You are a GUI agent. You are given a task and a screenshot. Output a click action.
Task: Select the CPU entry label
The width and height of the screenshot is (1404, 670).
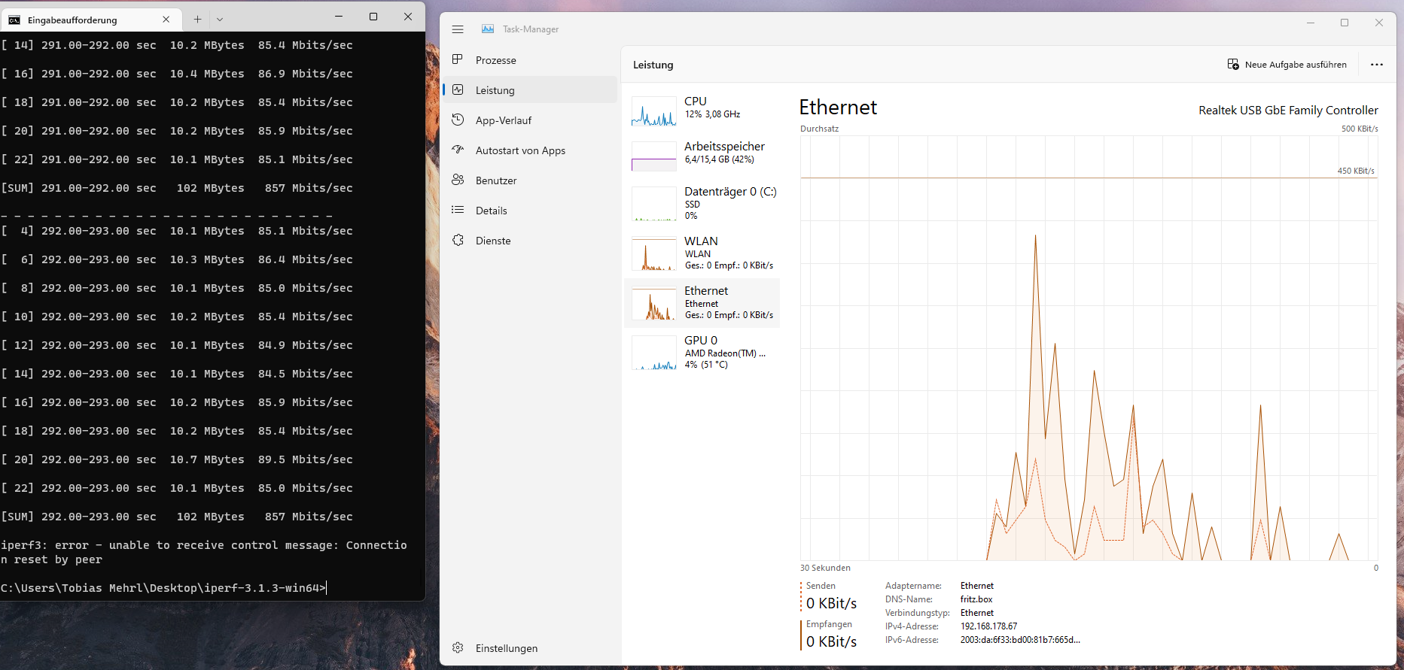pyautogui.click(x=696, y=101)
